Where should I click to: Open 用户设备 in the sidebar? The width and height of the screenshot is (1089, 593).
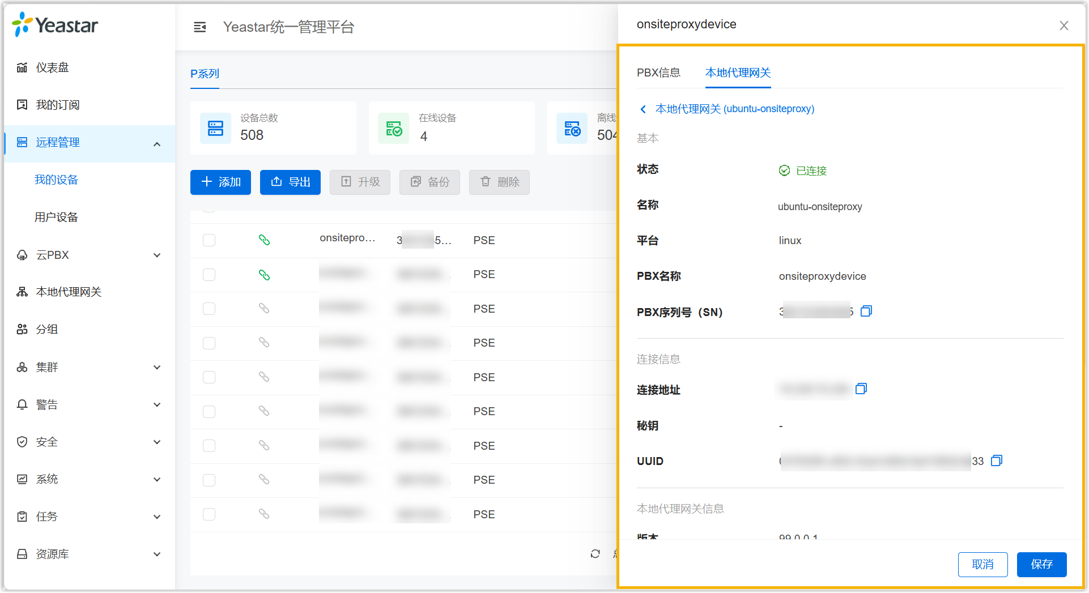point(56,217)
